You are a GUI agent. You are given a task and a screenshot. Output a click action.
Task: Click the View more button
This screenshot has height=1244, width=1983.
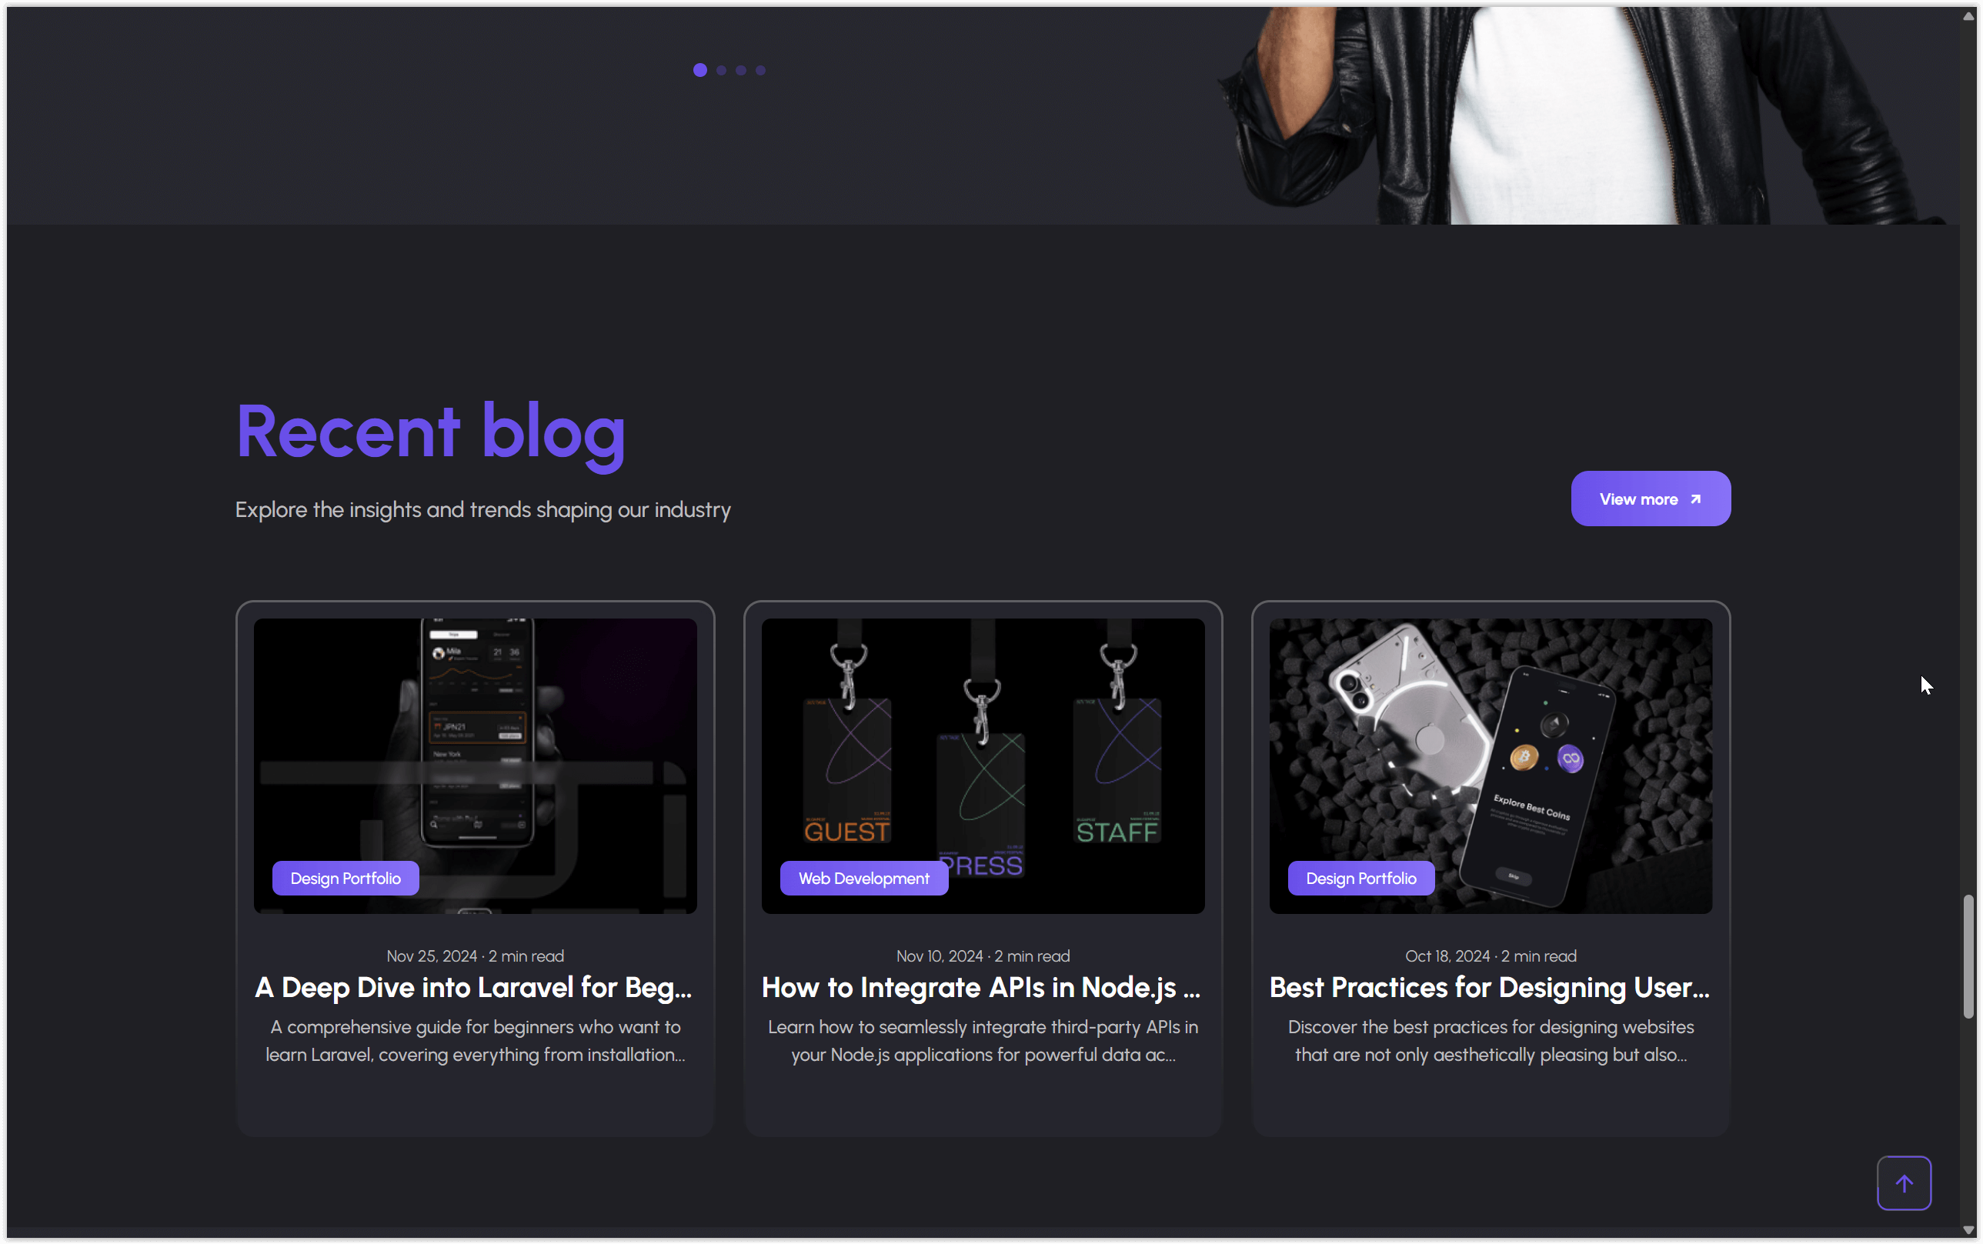pyautogui.click(x=1651, y=499)
